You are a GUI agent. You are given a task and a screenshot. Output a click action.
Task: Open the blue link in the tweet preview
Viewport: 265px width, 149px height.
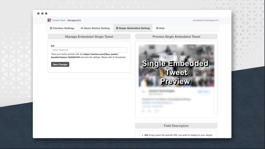click(157, 102)
